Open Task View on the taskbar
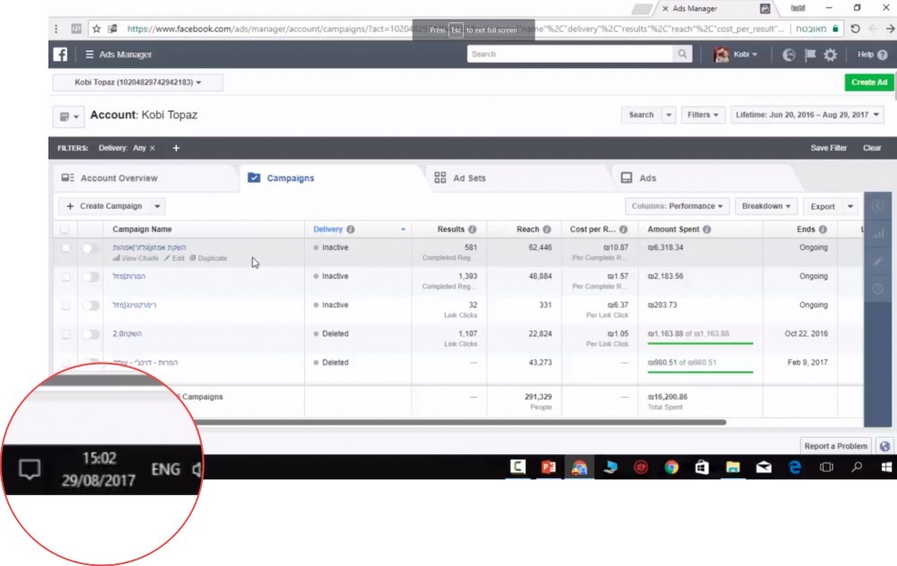Screen dimensions: 897x566 (826, 467)
